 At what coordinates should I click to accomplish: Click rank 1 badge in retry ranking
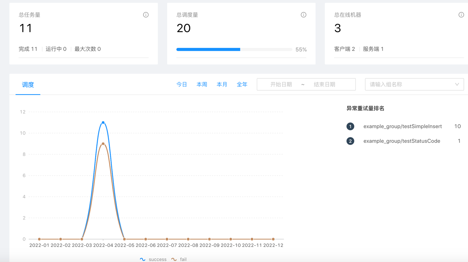point(350,127)
